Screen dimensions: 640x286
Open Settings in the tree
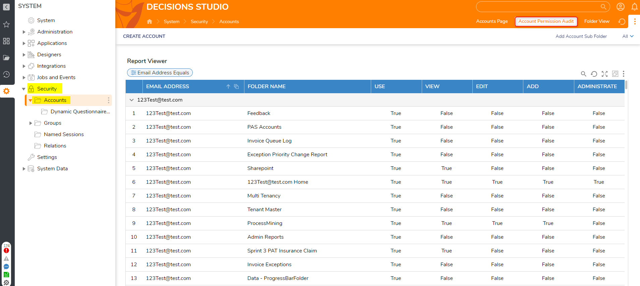[47, 157]
